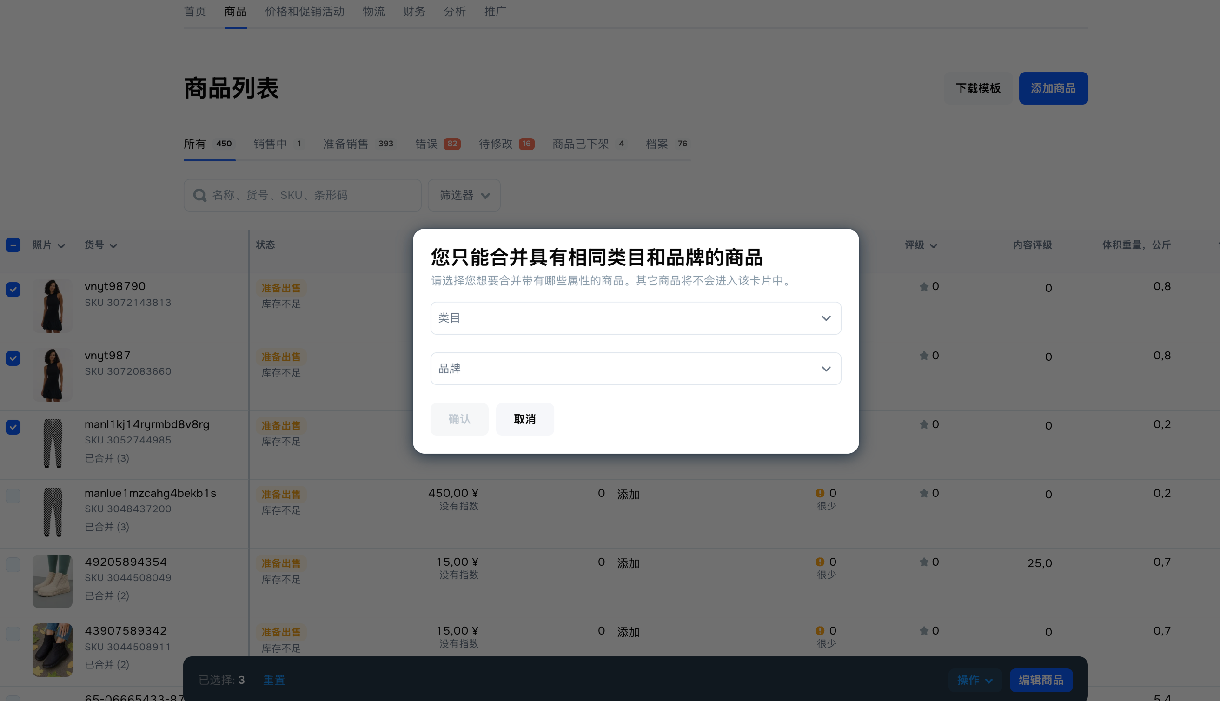This screenshot has width=1220, height=701.
Task: Click the 取消 button in dialog
Action: pos(524,419)
